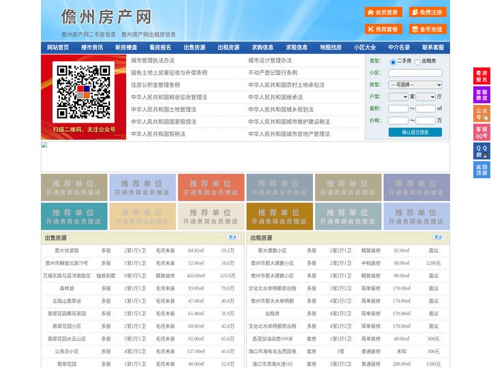Screen dimensions: 491x368
Task: Click the QQ群 side floating icon
Action: click(481, 151)
